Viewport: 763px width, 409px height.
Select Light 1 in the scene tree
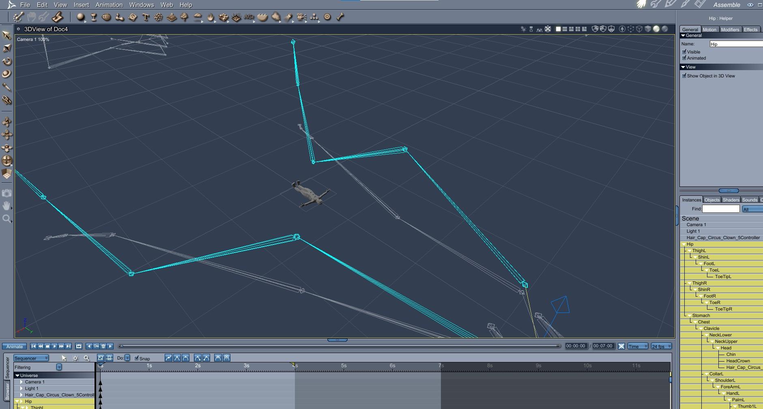(693, 231)
